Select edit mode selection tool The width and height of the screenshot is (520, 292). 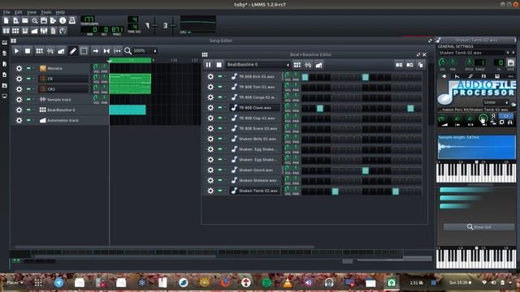84,51
